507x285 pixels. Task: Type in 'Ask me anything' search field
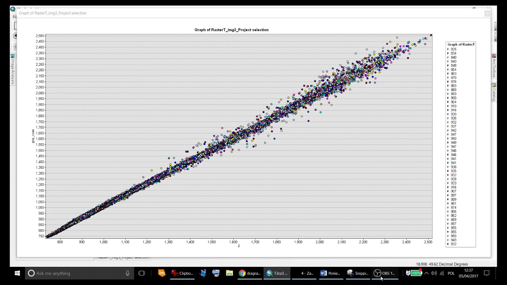(79, 273)
